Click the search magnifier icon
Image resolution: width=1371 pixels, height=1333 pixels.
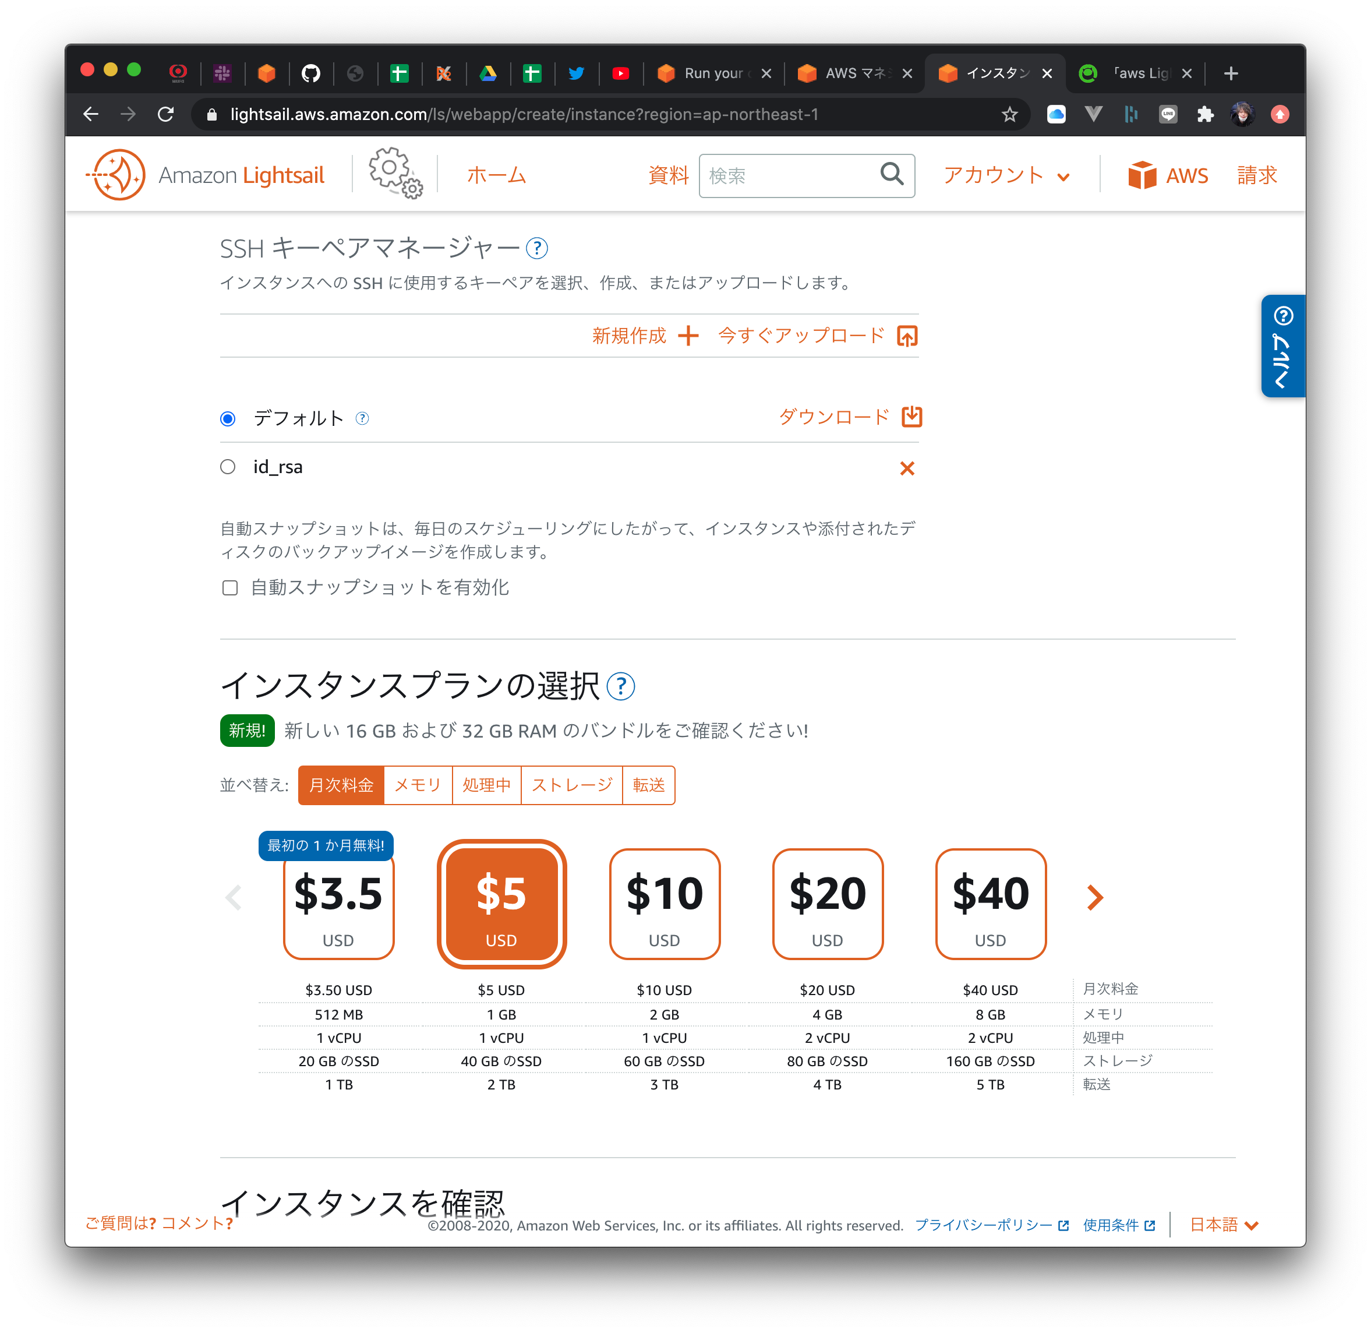point(896,174)
